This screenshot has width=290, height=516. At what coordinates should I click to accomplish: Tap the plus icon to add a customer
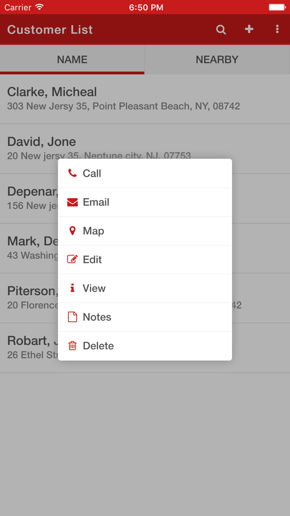[249, 29]
